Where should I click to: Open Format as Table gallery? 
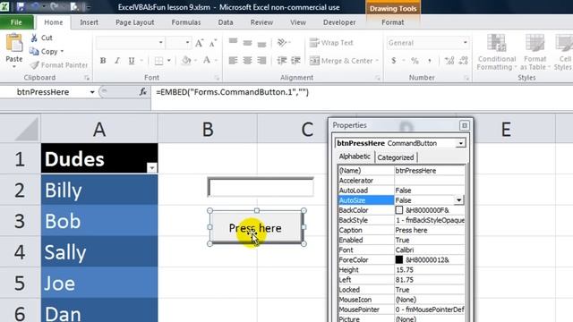tap(535, 52)
